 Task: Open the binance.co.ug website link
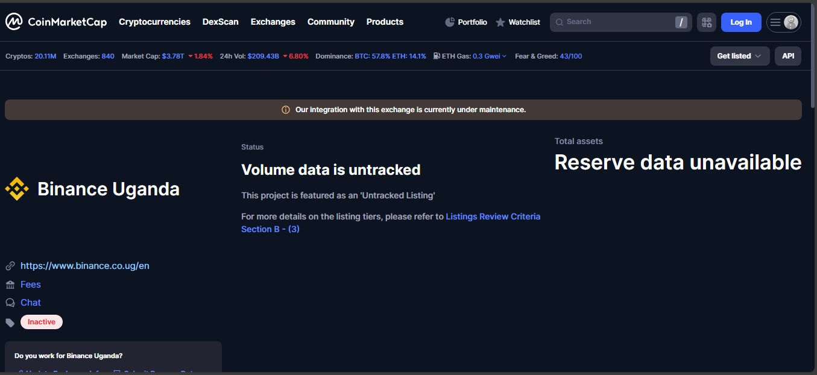(x=84, y=266)
